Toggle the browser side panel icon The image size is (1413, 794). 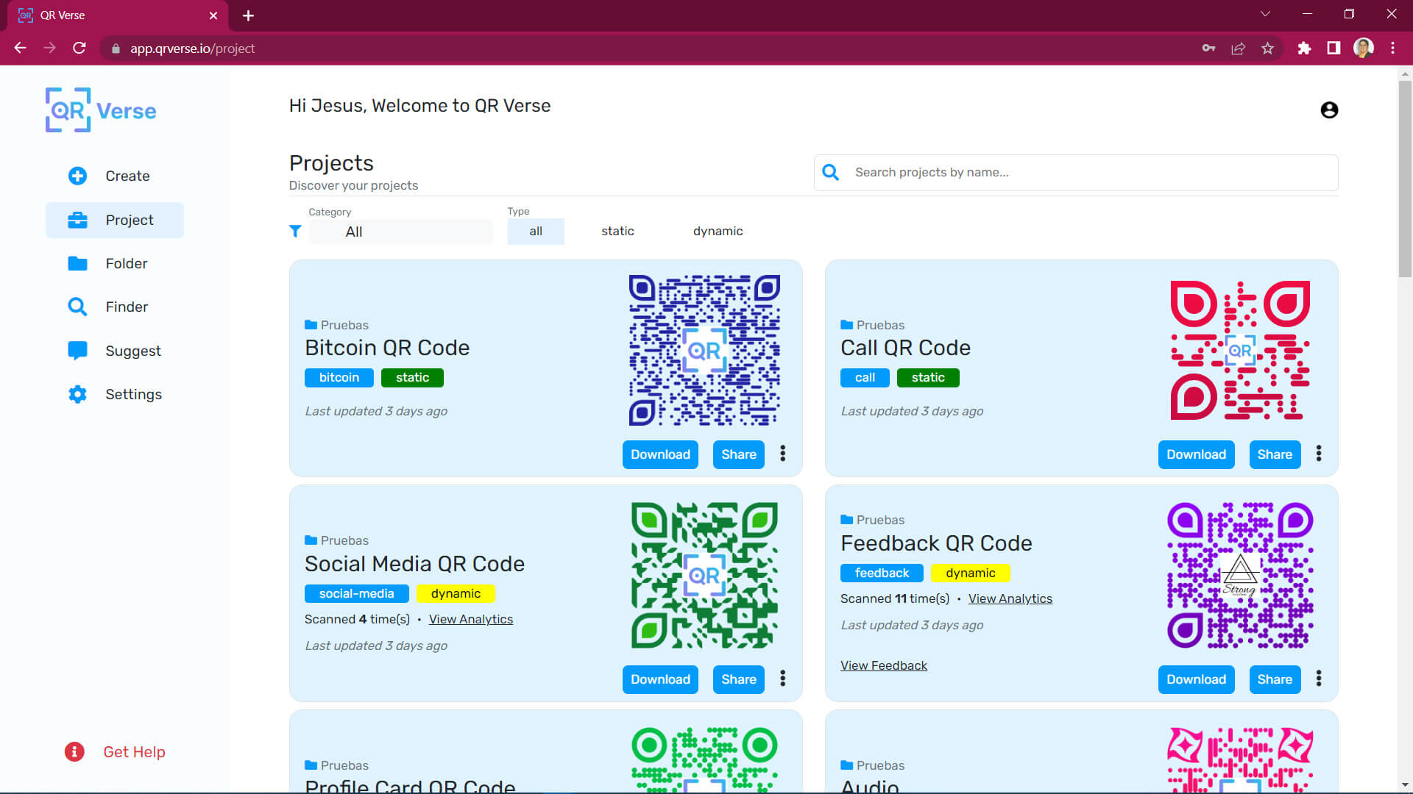point(1334,49)
